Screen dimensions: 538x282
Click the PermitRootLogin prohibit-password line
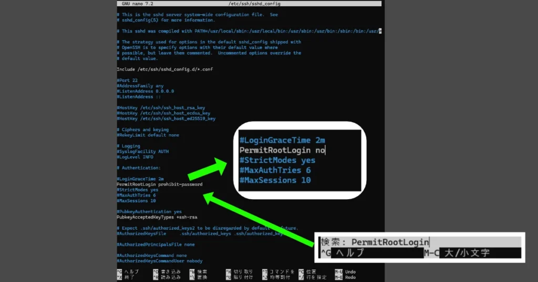[x=160, y=185]
